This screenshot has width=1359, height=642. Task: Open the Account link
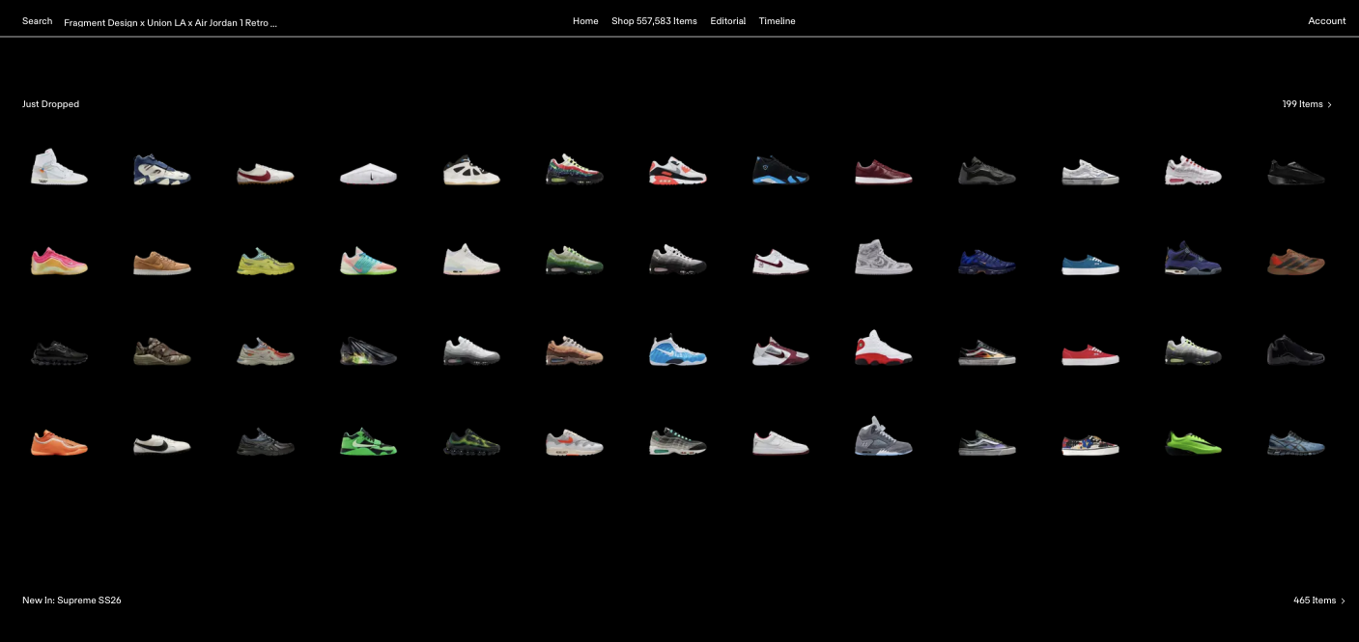[1326, 21]
